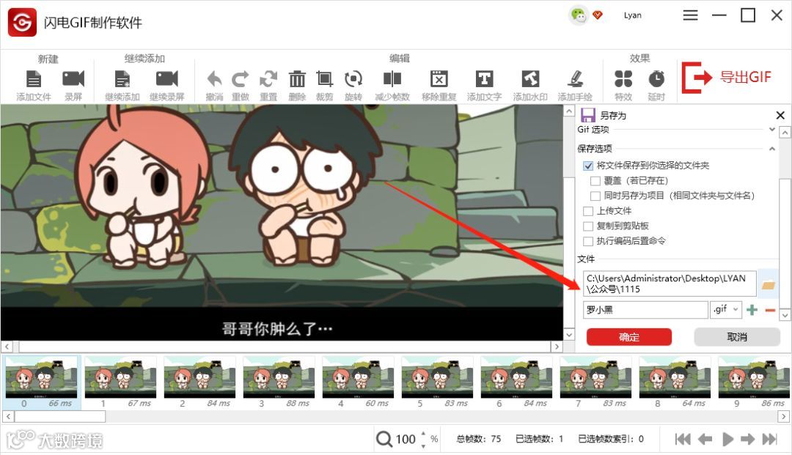Click Remove Duplicates (移除重复) icon

tap(439, 79)
